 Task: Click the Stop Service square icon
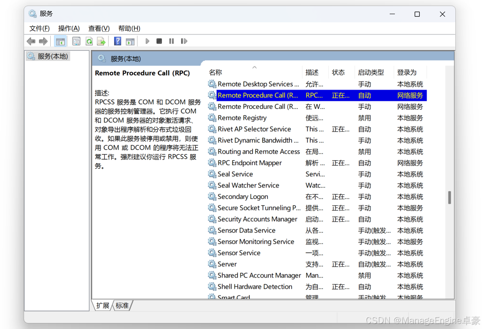click(159, 41)
